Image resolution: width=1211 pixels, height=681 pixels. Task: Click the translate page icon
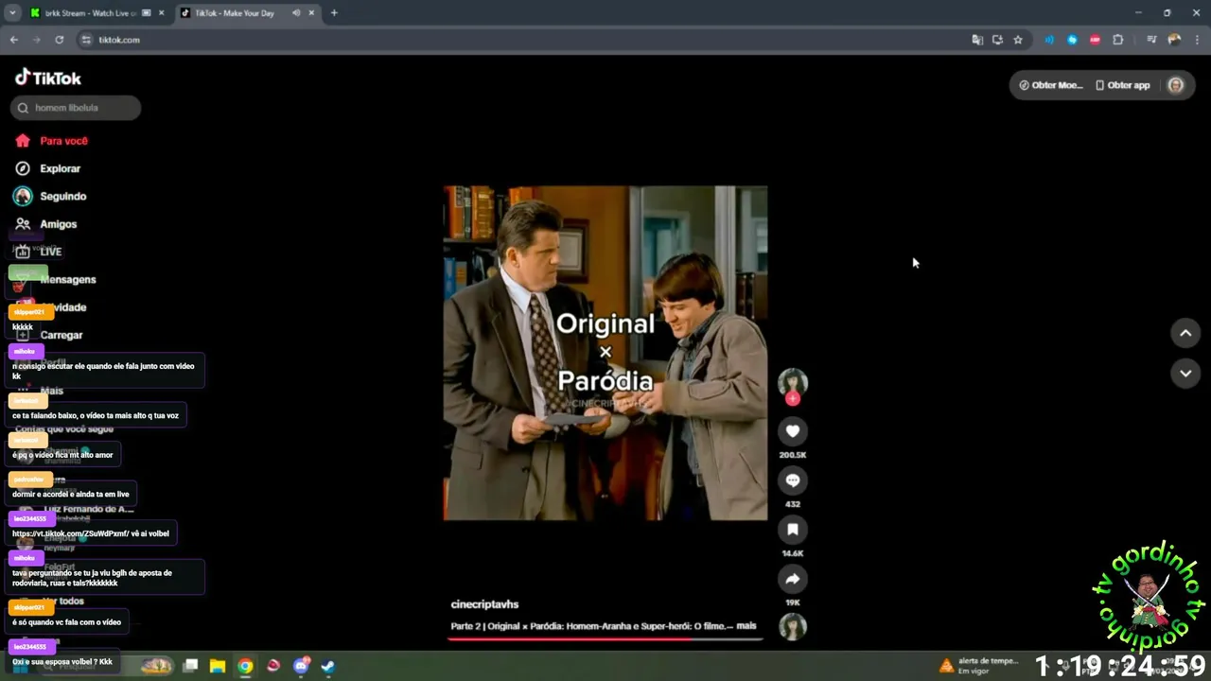coord(977,40)
